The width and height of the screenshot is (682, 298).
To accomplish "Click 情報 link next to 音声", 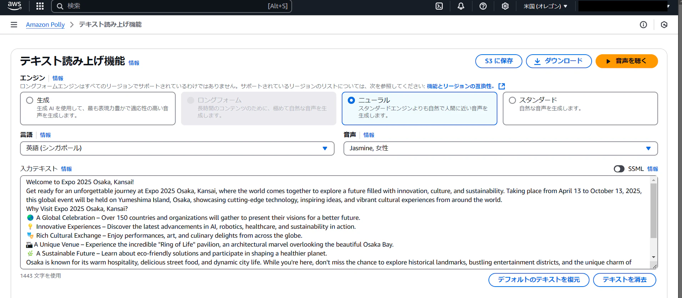I will (x=369, y=135).
